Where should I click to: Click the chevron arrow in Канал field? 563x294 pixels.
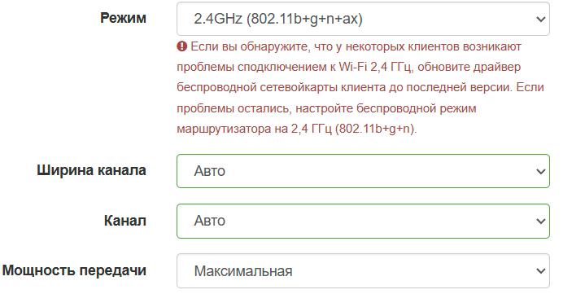pyautogui.click(x=541, y=221)
